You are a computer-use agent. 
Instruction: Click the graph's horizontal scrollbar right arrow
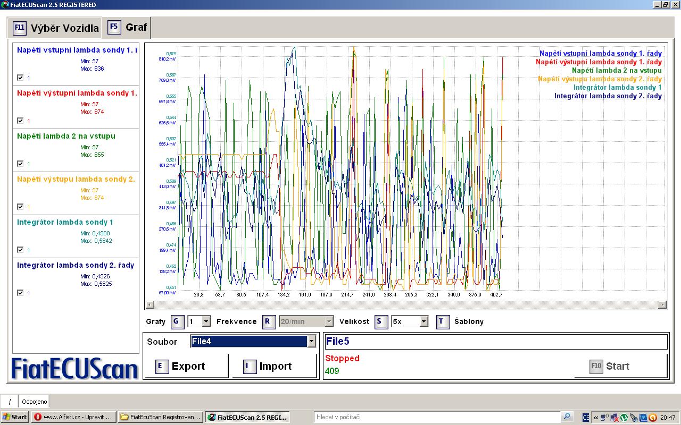pos(662,304)
